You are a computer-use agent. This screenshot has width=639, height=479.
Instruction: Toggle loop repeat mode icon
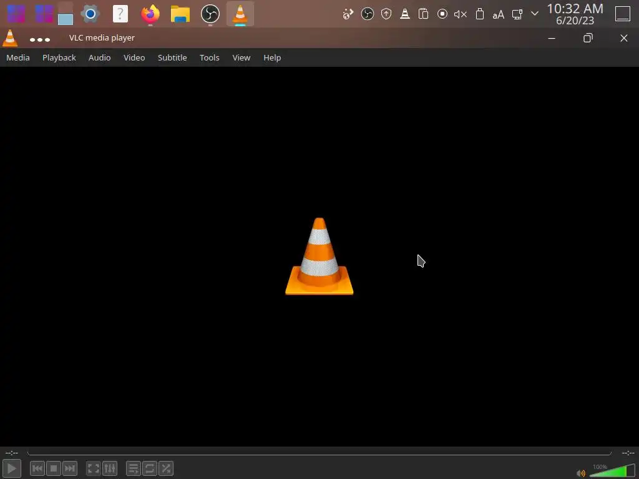[150, 468]
